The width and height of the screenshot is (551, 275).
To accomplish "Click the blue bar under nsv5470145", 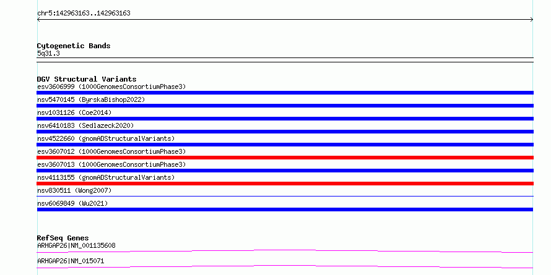I will (x=285, y=106).
